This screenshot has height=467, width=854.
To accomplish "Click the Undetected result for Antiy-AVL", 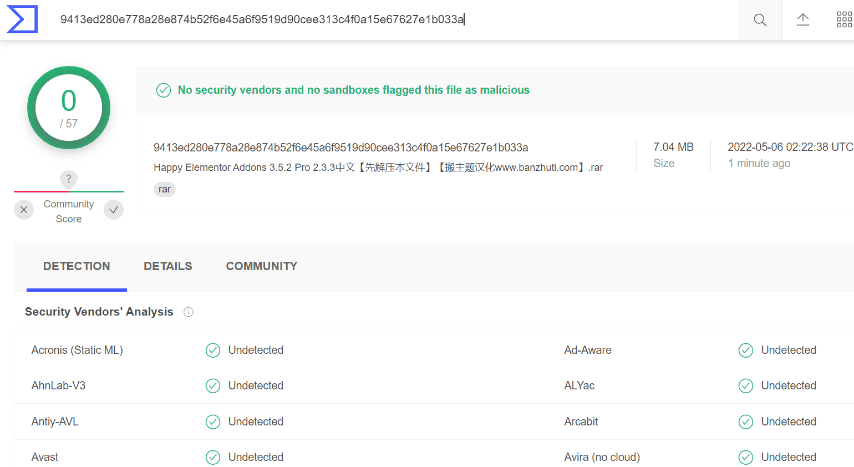I will click(x=256, y=422).
